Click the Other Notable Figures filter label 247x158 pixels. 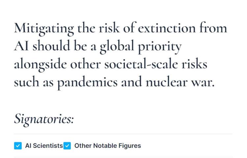click(107, 145)
